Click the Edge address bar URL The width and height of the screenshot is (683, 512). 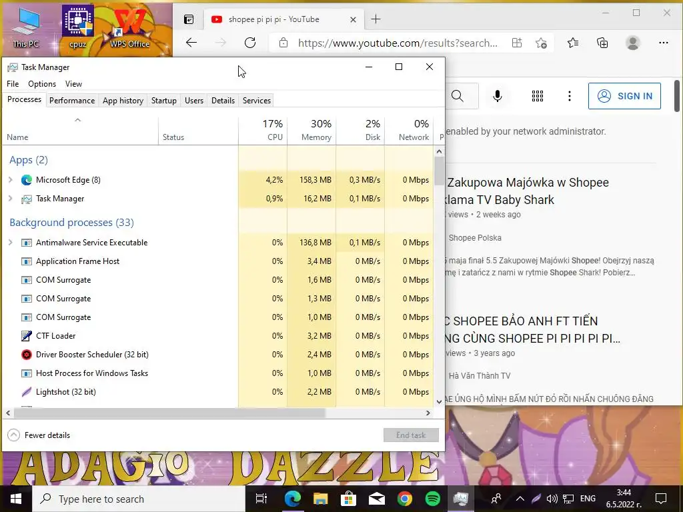pos(398,43)
